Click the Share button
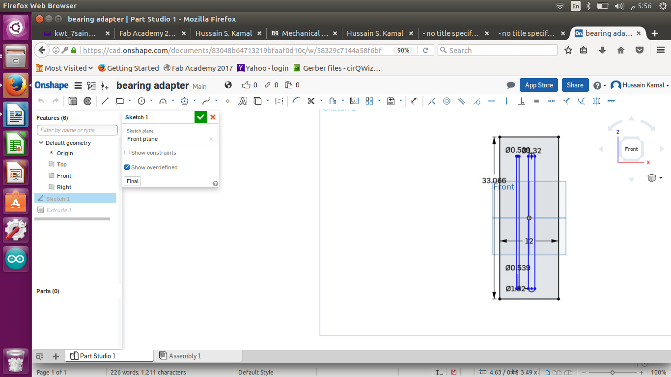 (575, 85)
